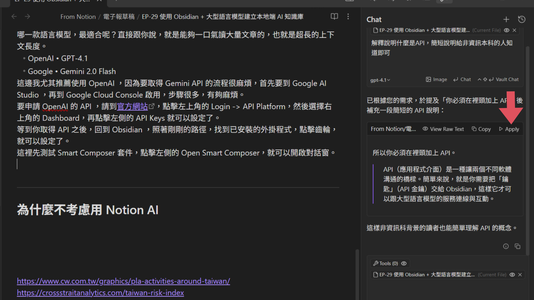Open the gpt-4.1 model dropdown
The image size is (534, 300).
pyautogui.click(x=380, y=80)
